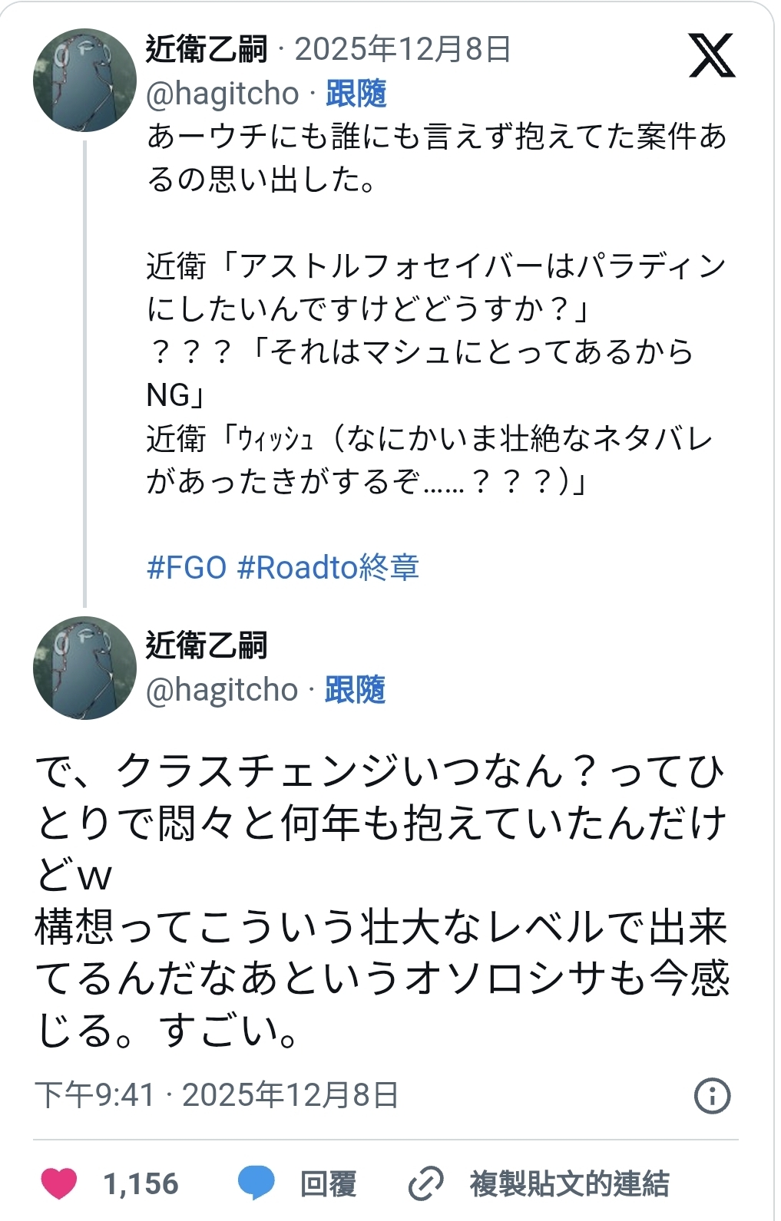Open the info circle icon beside timestamp
This screenshot has height=1221, width=781.
tap(712, 1095)
